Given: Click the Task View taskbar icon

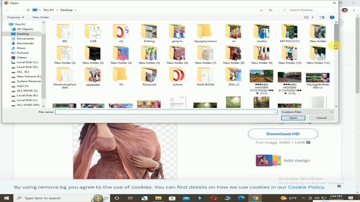Looking at the screenshot, I should [130, 198].
